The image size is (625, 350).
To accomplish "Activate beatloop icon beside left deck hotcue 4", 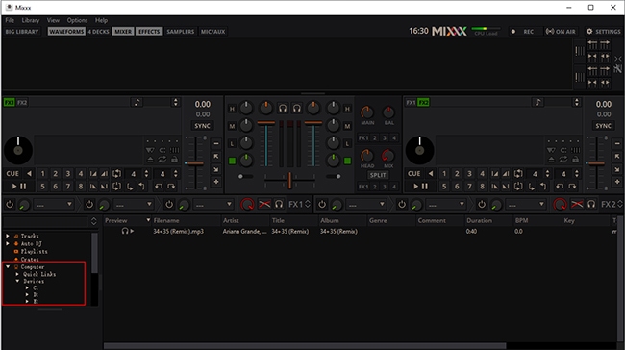I will point(116,174).
